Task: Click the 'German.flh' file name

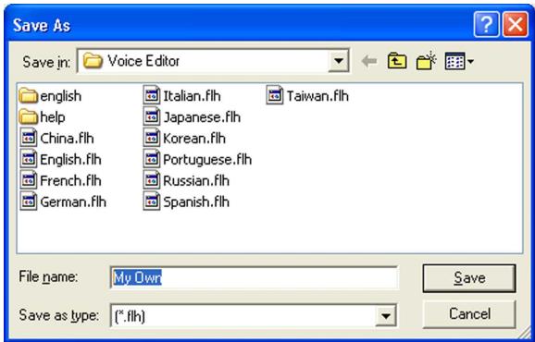Action: [x=73, y=202]
